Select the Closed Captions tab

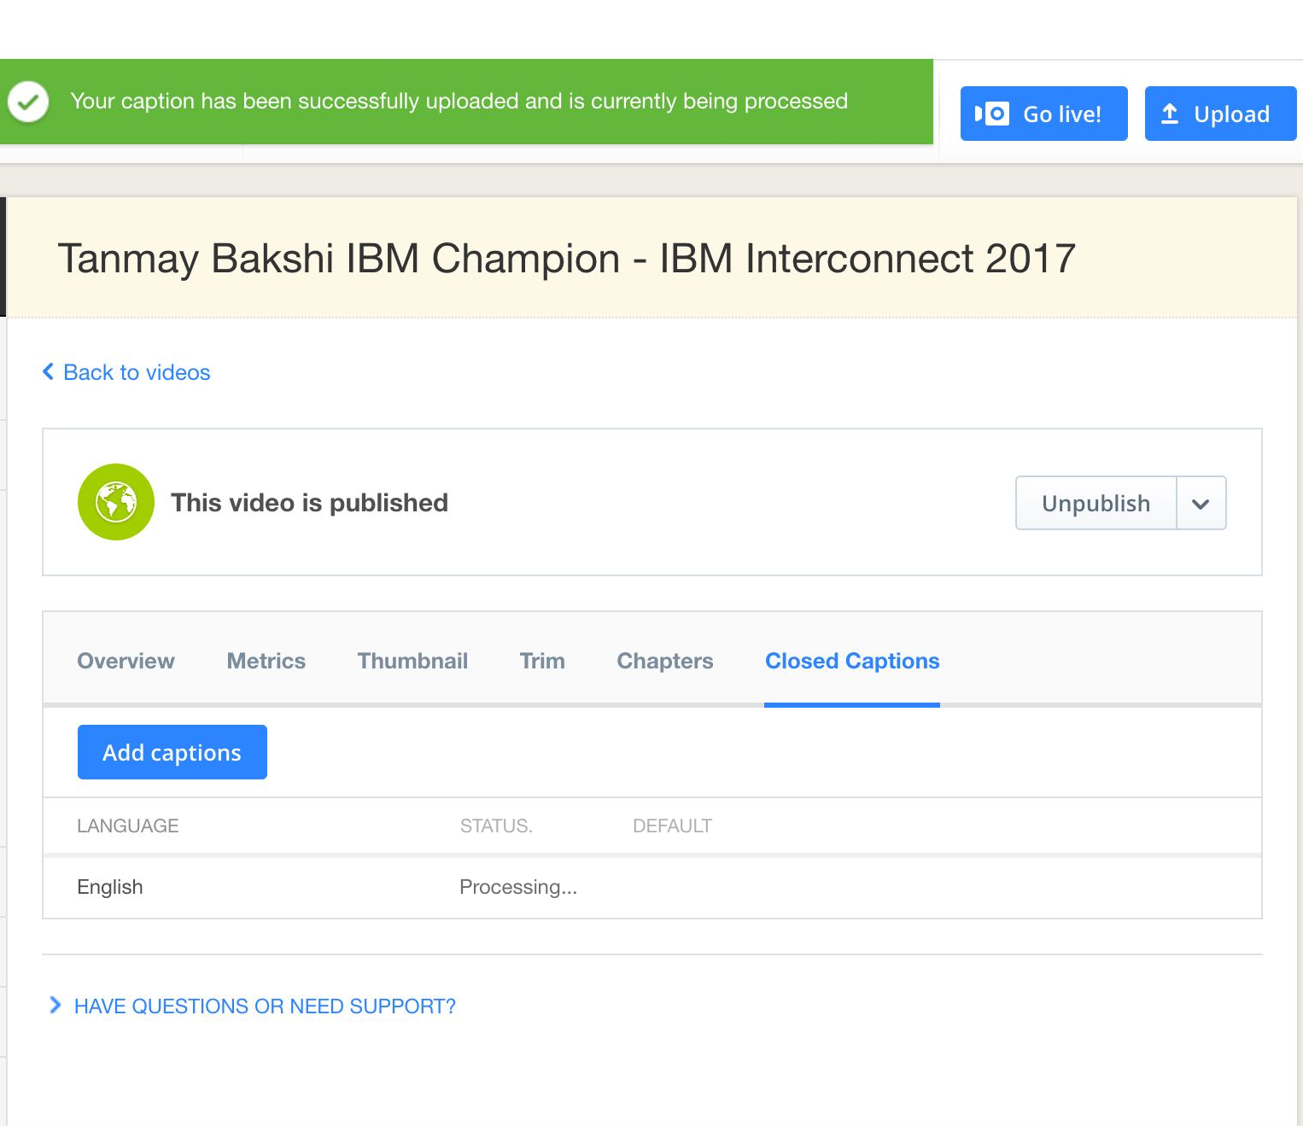[852, 661]
